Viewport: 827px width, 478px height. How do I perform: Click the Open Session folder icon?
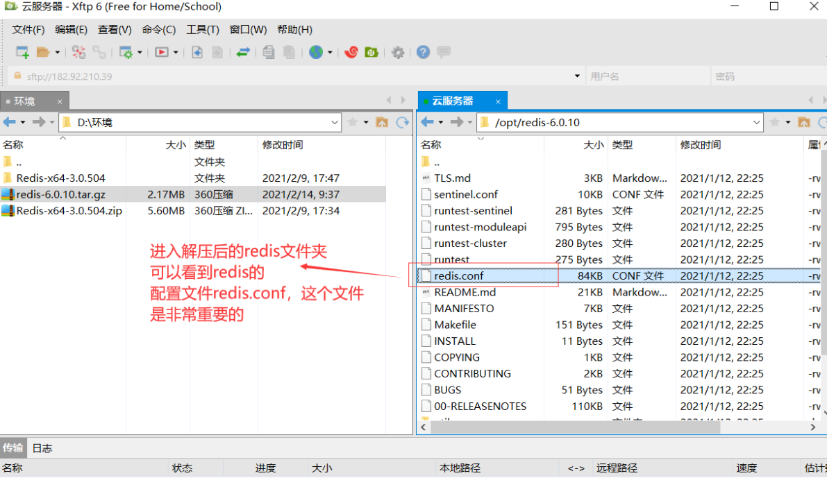[43, 52]
